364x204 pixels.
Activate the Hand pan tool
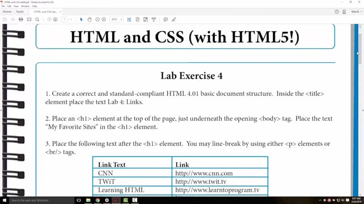click(x=89, y=20)
